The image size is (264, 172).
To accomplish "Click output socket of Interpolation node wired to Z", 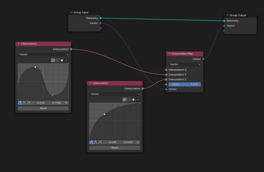I will 142,89.
